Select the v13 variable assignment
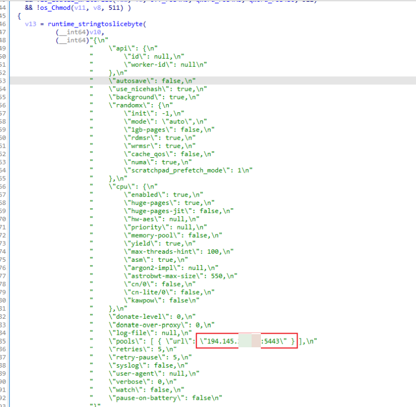Image resolution: width=416 pixels, height=407 pixels. coord(32,25)
